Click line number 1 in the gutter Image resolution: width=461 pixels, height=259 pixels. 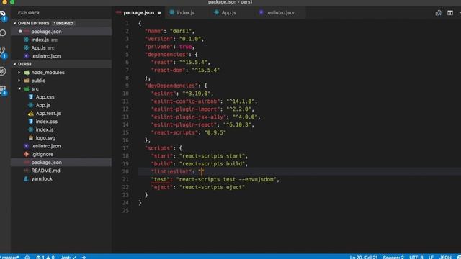[x=127, y=23]
